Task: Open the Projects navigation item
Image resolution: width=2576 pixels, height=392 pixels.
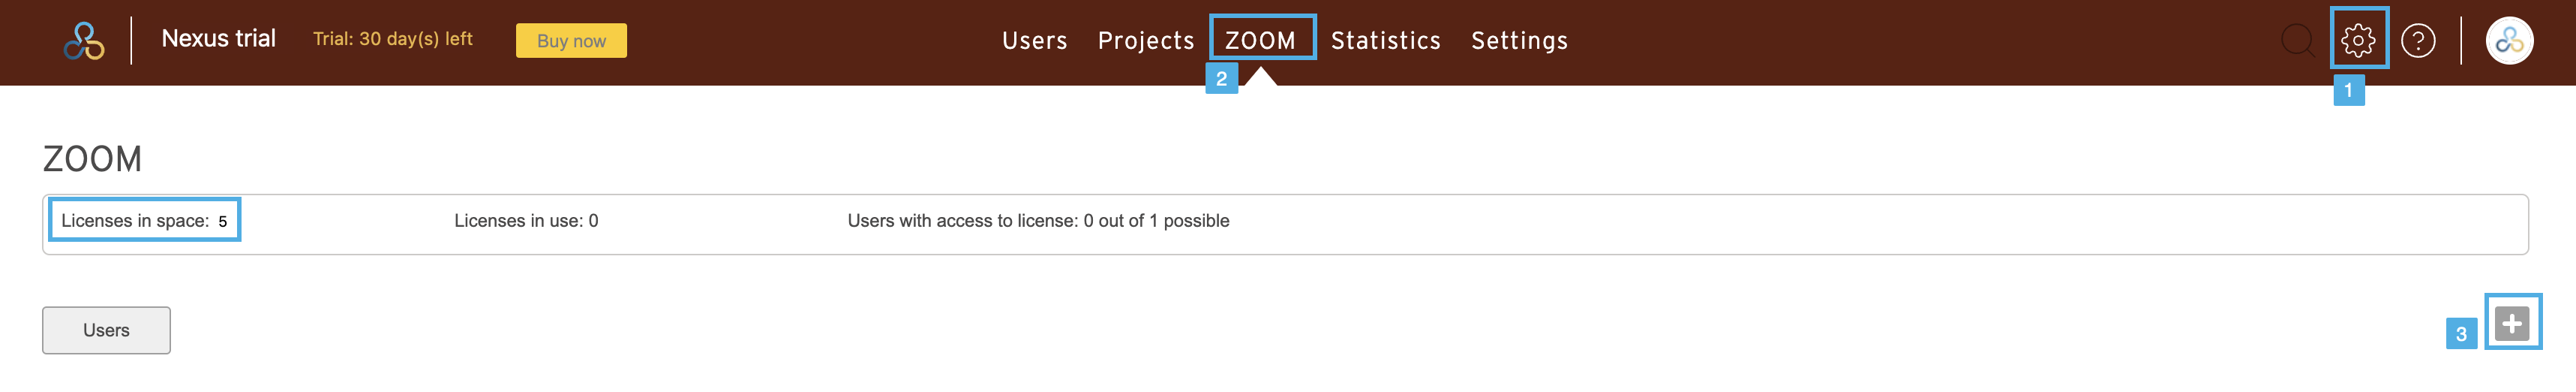Action: [1146, 40]
